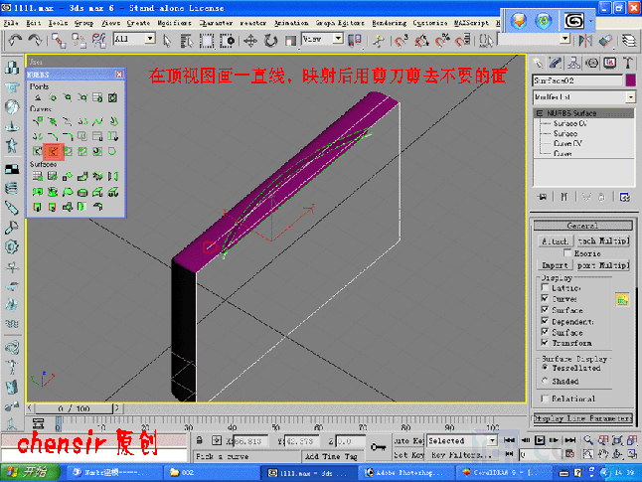The height and width of the screenshot is (482, 642).
Task: Click the Attach button
Action: (555, 241)
